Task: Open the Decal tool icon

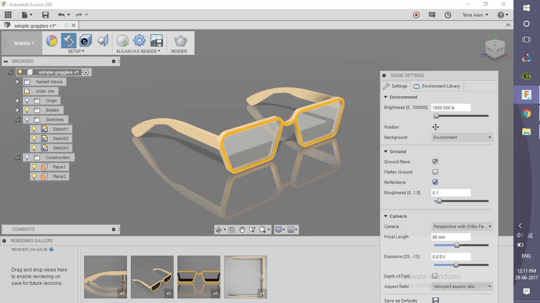Action: 86,41
